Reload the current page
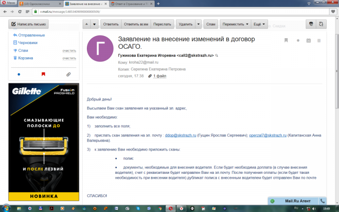The height and width of the screenshot is (212, 339). coord(19,12)
